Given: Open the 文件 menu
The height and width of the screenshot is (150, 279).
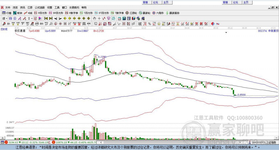Looking at the screenshot, I should 8,7.
